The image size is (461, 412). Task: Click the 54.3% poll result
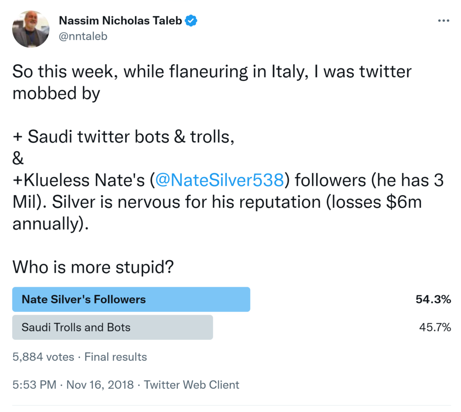click(x=433, y=299)
